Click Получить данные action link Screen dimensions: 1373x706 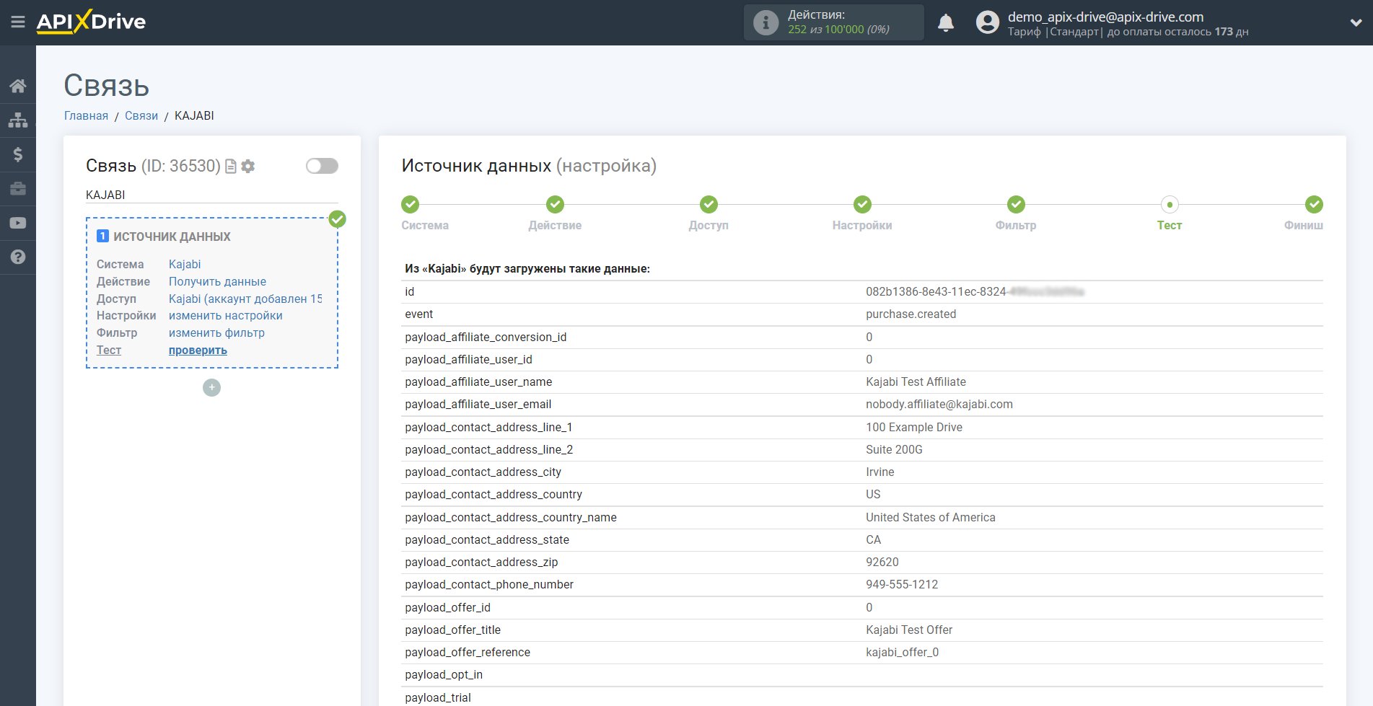pyautogui.click(x=217, y=281)
